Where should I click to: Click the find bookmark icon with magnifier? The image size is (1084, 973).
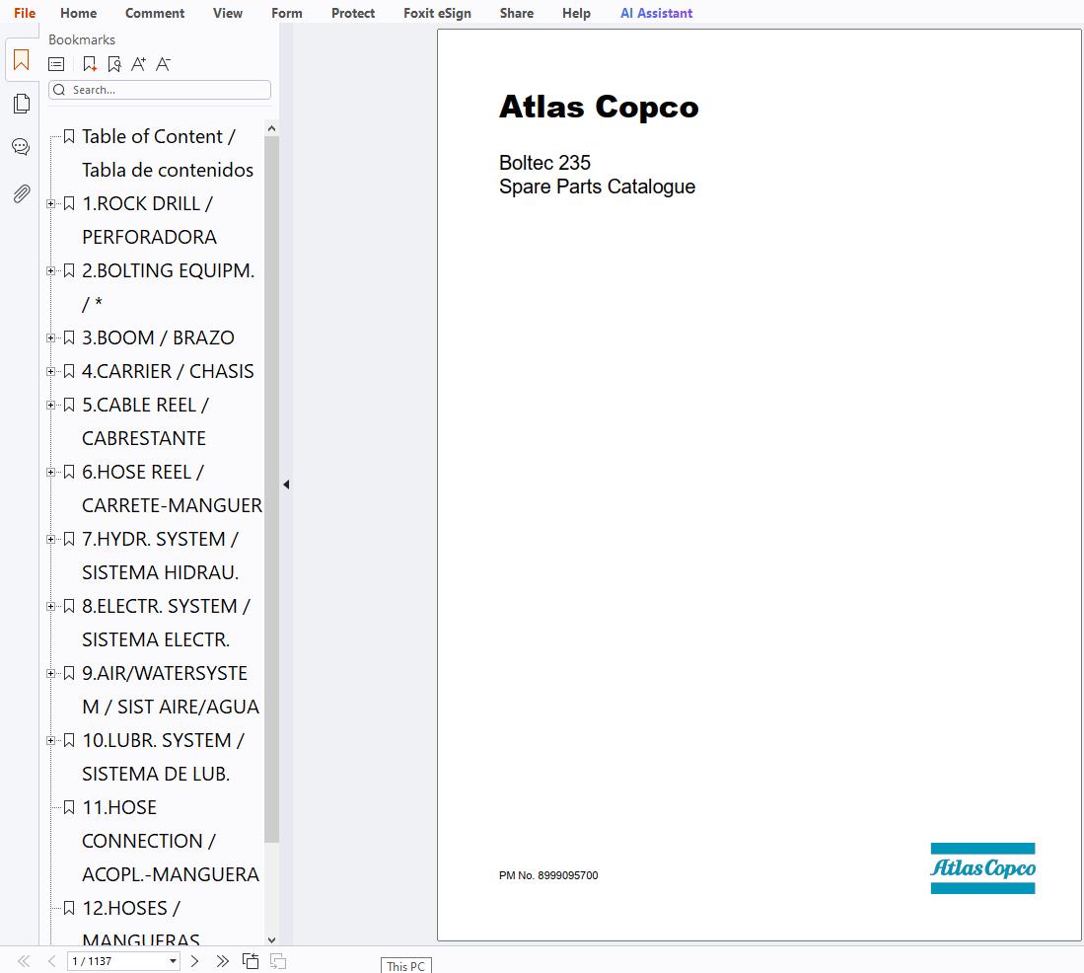pos(114,64)
